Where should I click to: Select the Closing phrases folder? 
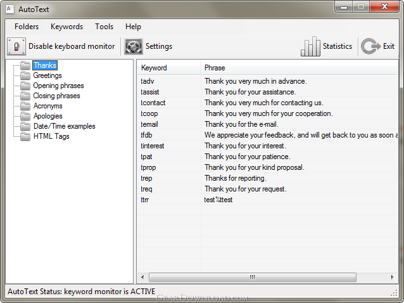pos(56,96)
